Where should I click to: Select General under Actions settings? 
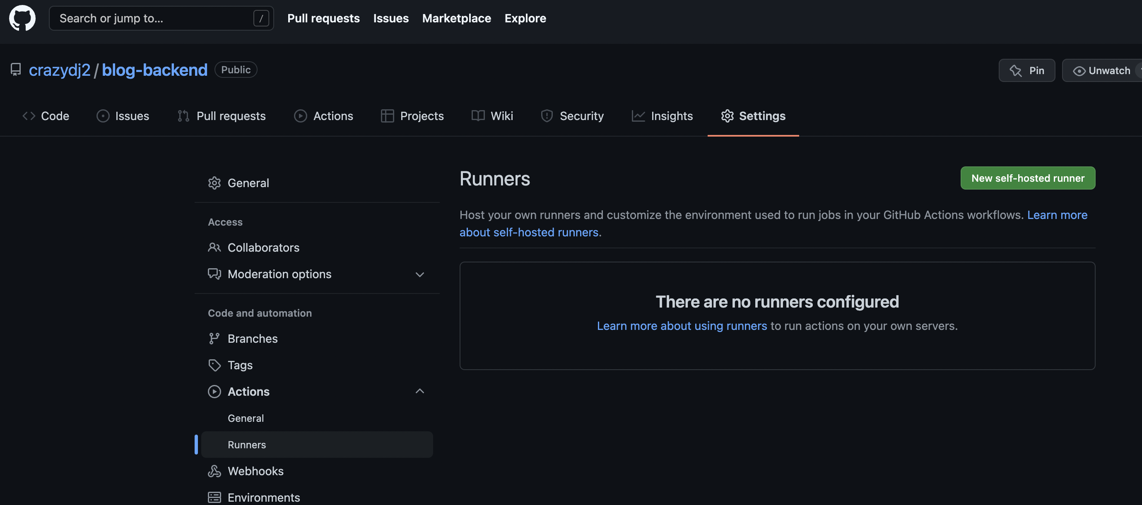pos(316,418)
